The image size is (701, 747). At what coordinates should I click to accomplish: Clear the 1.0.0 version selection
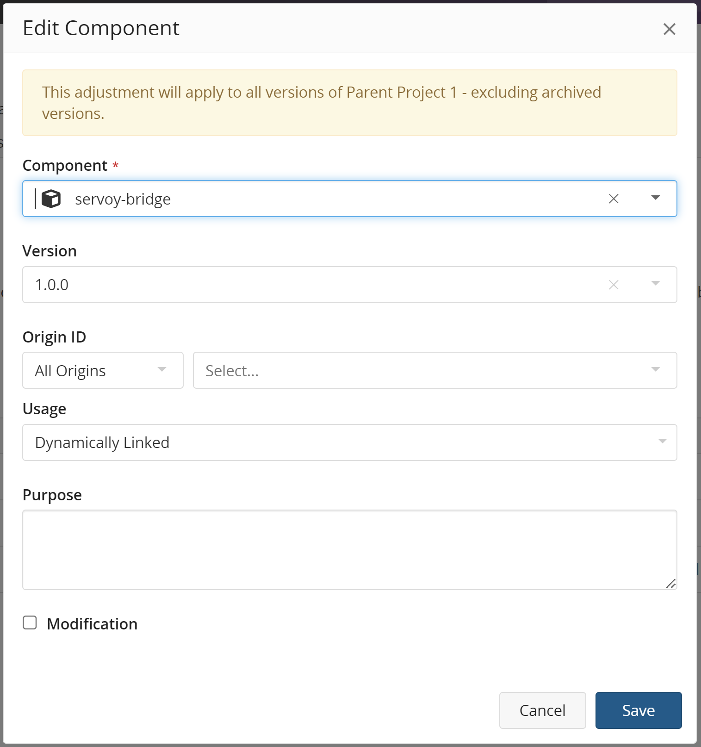[613, 285]
